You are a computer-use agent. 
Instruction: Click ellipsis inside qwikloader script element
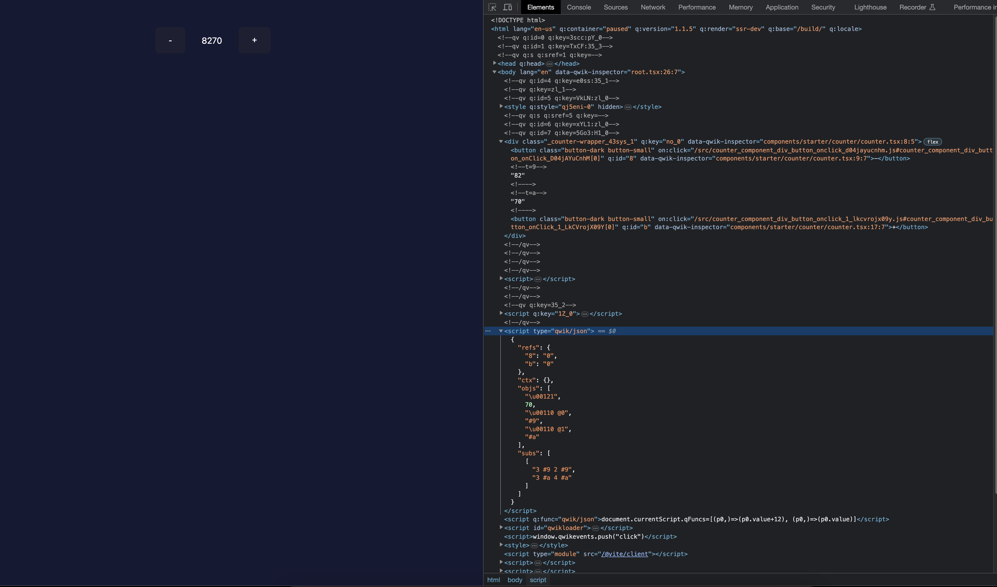595,528
